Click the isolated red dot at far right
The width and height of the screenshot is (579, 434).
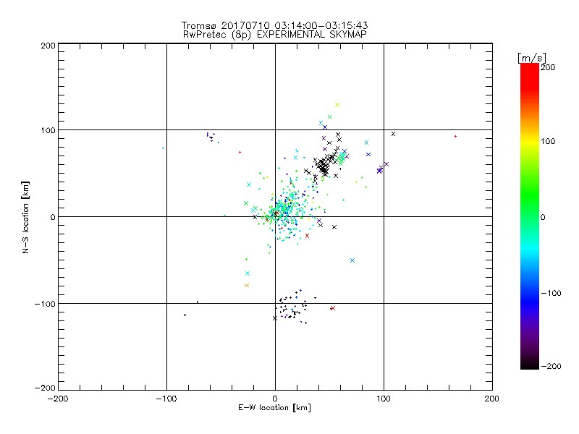pos(455,137)
